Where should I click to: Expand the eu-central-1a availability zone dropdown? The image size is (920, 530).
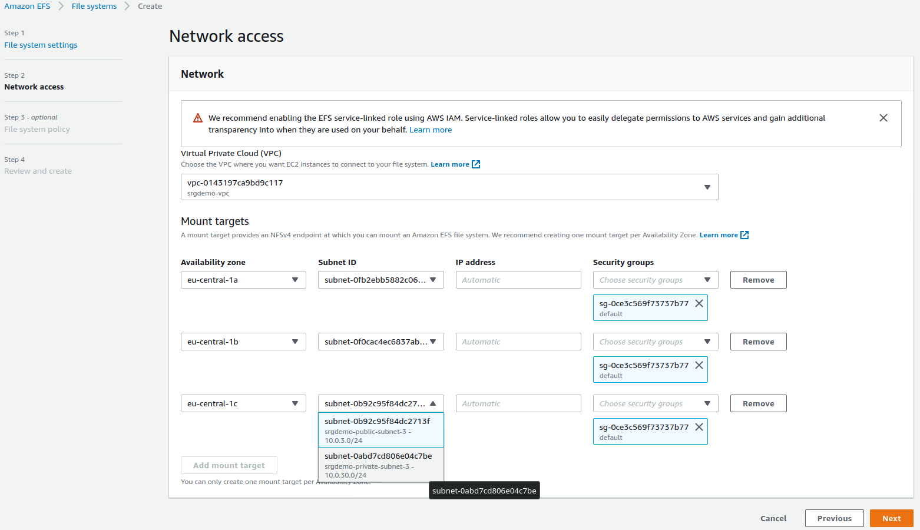click(243, 280)
